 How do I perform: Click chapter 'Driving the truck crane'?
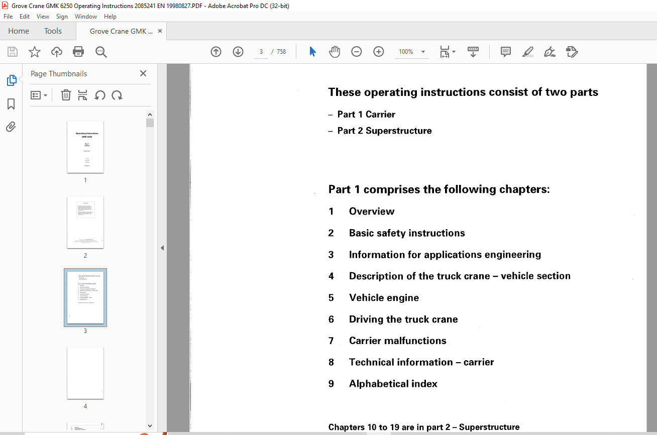pyautogui.click(x=403, y=319)
